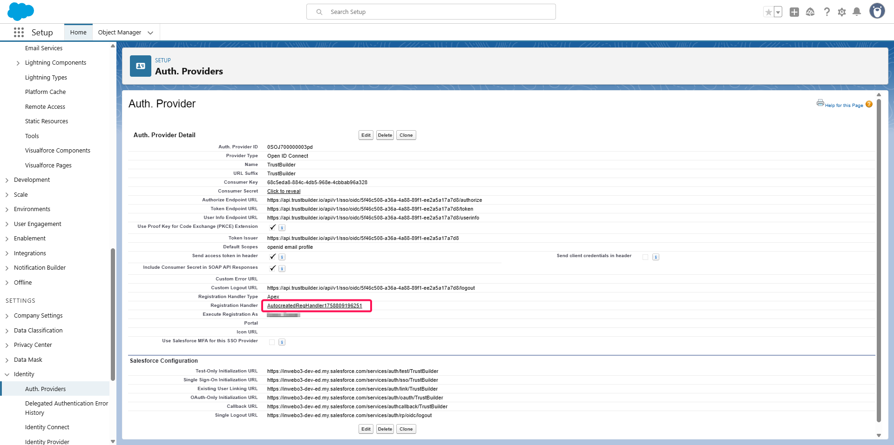Viewport: 894px width, 445px height.
Task: Click the Favorites star icon
Action: 768,12
